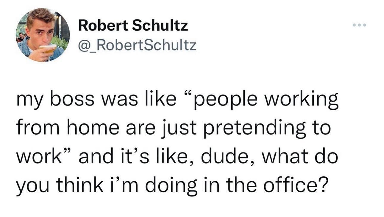This screenshot has width=384, height=217.
Task: Open the Robert Schultz display name link
Action: click(x=133, y=26)
